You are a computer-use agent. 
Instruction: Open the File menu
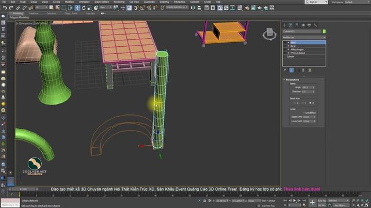4,2
